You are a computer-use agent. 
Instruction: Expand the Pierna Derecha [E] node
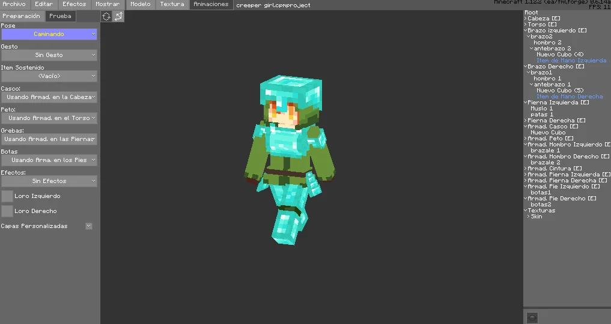525,121
